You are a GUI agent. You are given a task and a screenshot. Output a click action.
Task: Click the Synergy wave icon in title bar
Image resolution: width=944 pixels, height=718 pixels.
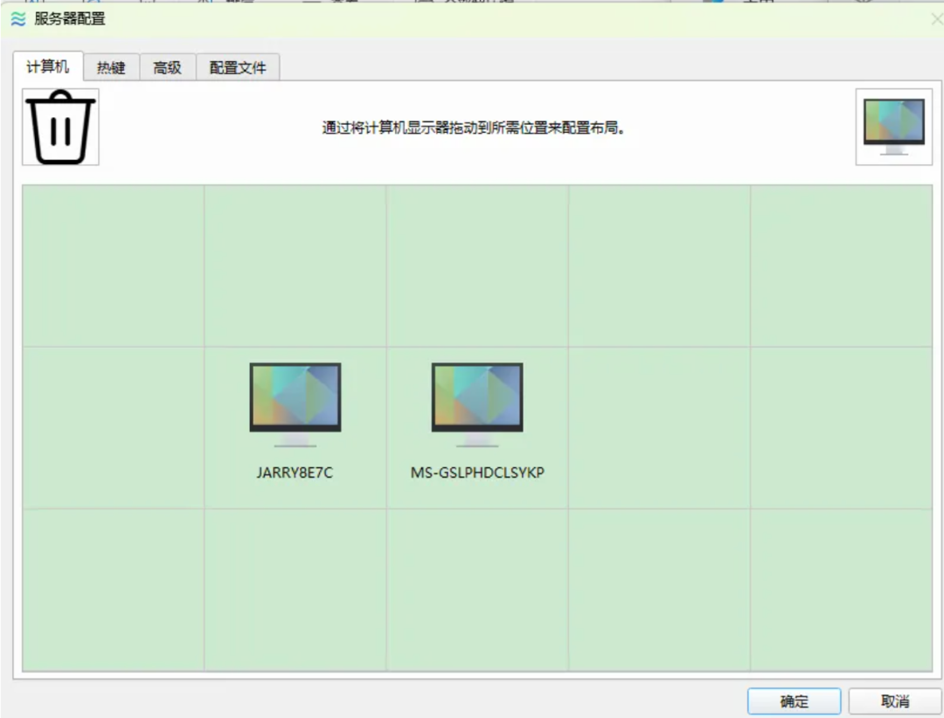point(17,18)
